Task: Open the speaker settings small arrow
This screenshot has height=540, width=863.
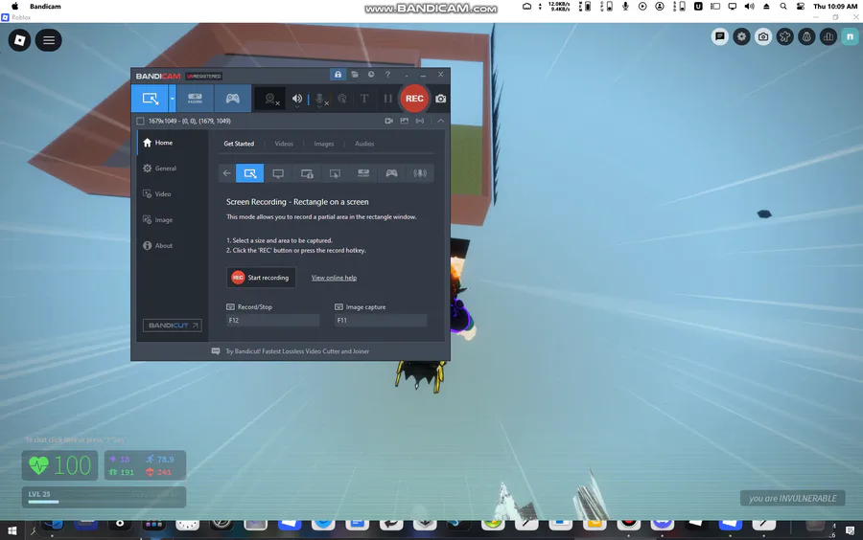Action: click(x=296, y=107)
